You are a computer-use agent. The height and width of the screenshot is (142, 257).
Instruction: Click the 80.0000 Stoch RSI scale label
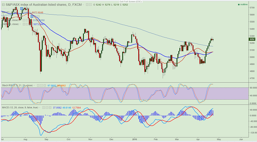click(253, 88)
